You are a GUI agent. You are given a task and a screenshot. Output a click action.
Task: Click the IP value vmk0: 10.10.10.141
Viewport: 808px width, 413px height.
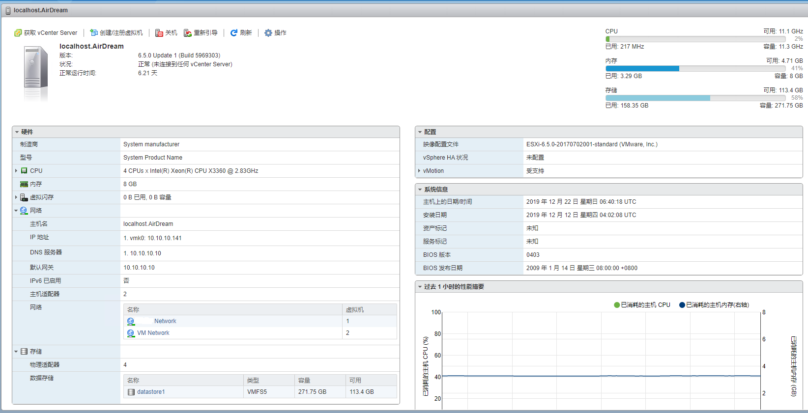152,238
